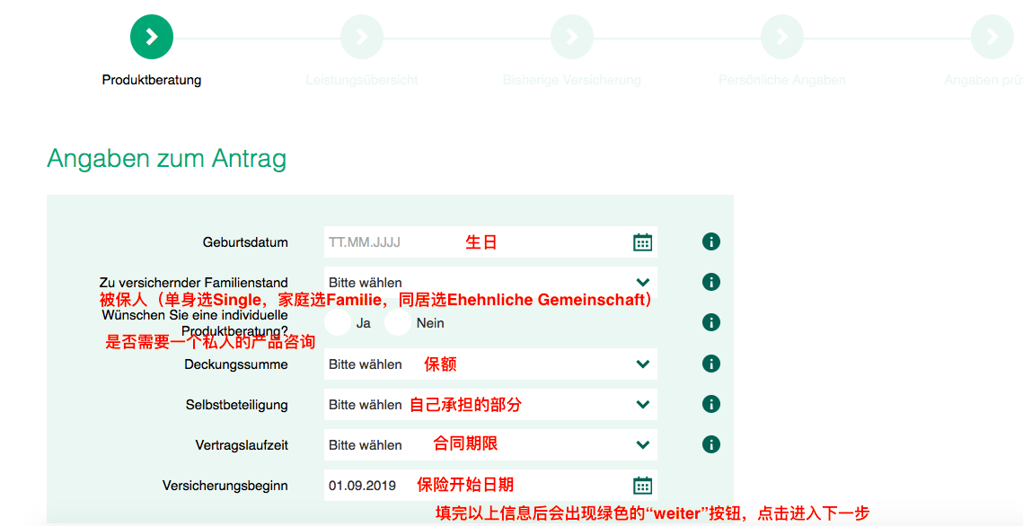Click the Produktberatung step circle
Image resolution: width=1023 pixels, height=526 pixels.
(152, 37)
